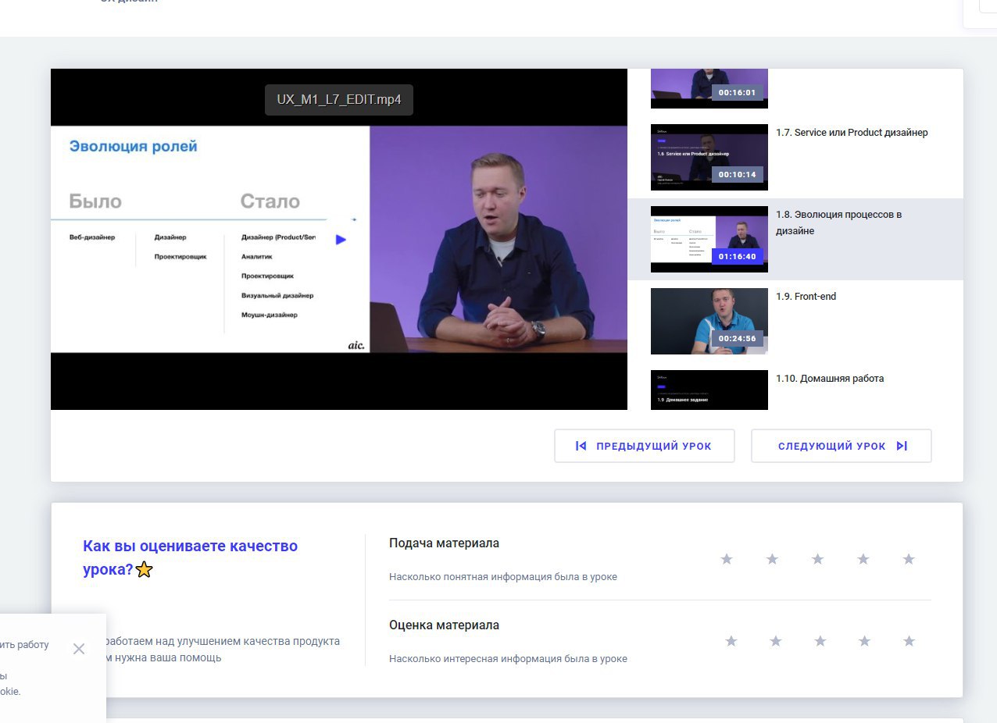
Task: Open thumbnail of lesson 1.10 Домашняя работа
Action: pyautogui.click(x=709, y=390)
